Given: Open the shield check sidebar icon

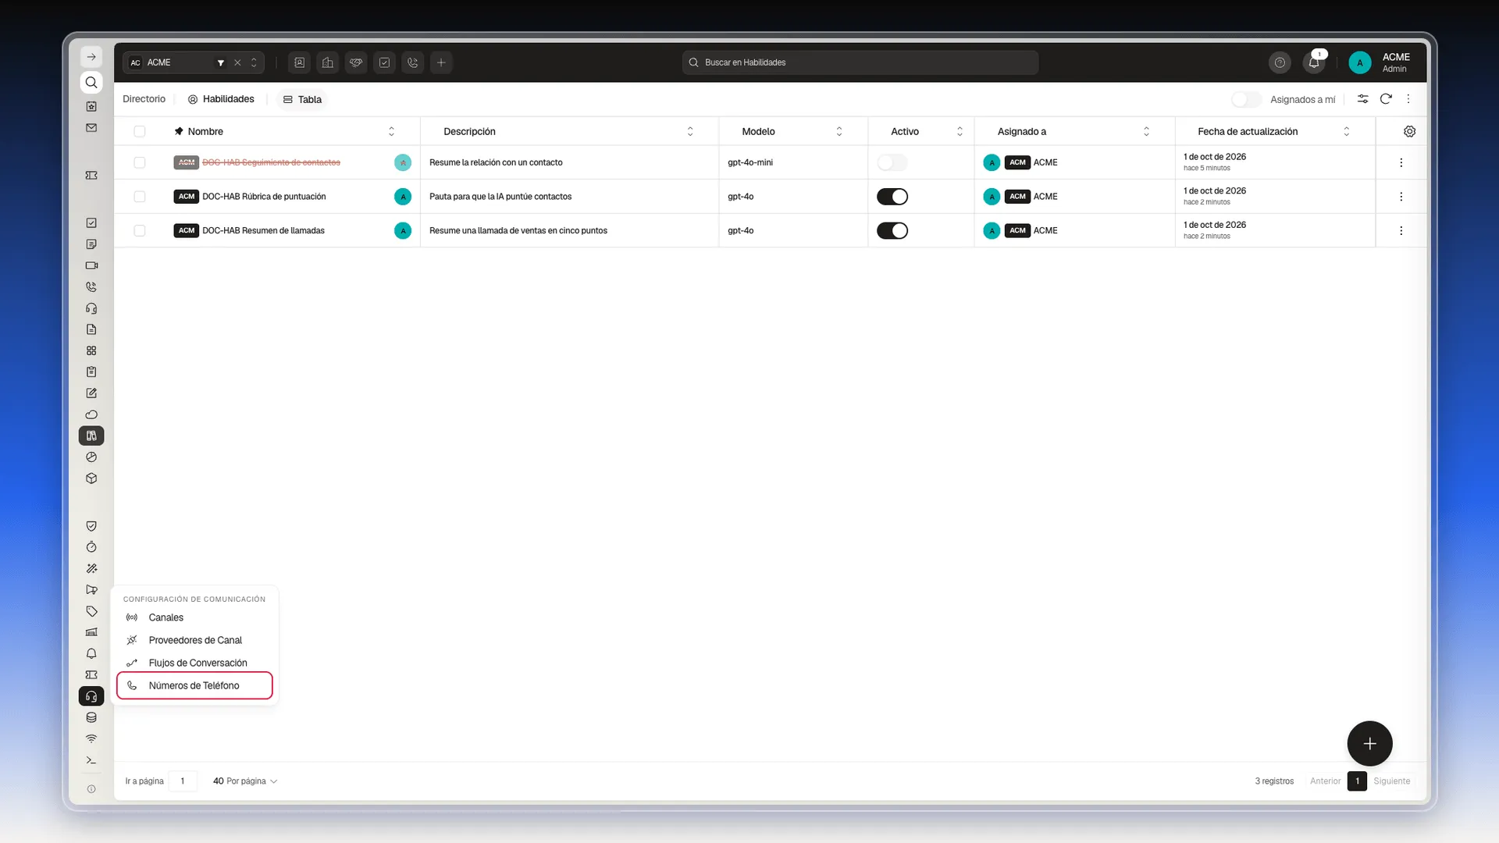Looking at the screenshot, I should (x=91, y=526).
